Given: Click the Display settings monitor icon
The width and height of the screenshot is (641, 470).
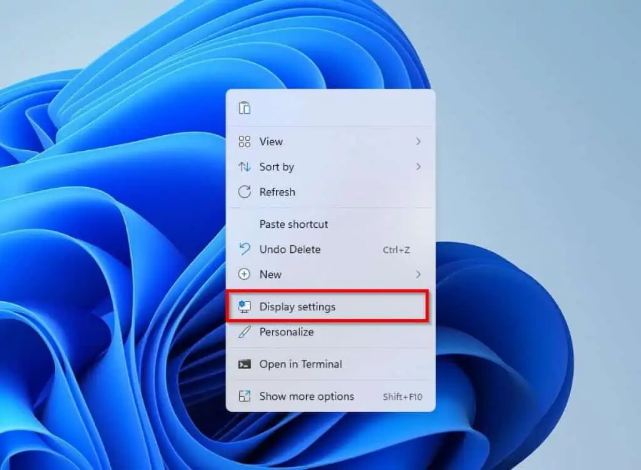Looking at the screenshot, I should (x=245, y=306).
